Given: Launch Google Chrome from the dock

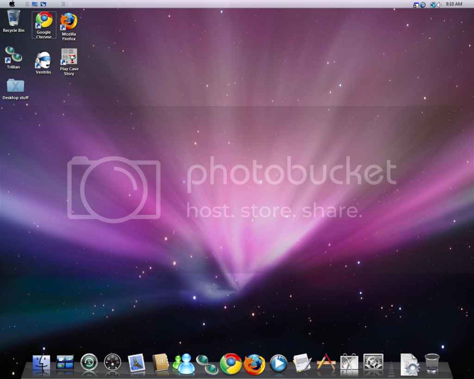Looking at the screenshot, I should click(231, 363).
